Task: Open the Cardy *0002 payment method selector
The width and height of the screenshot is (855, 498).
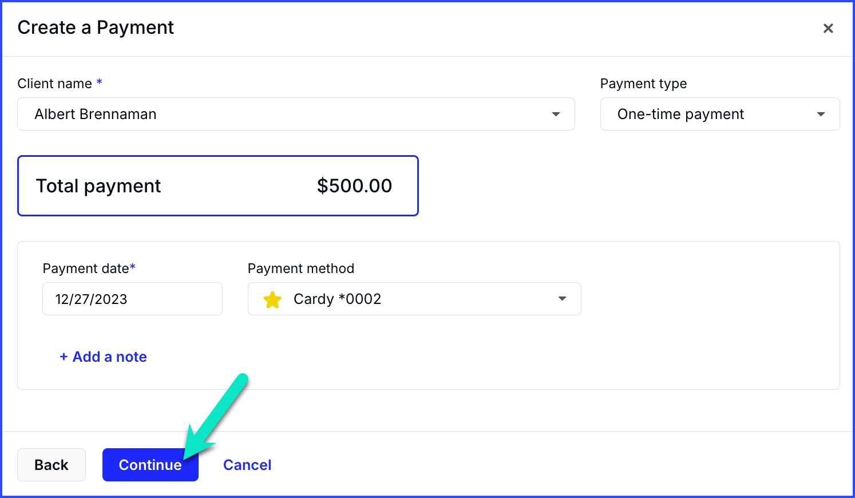Action: tap(414, 299)
